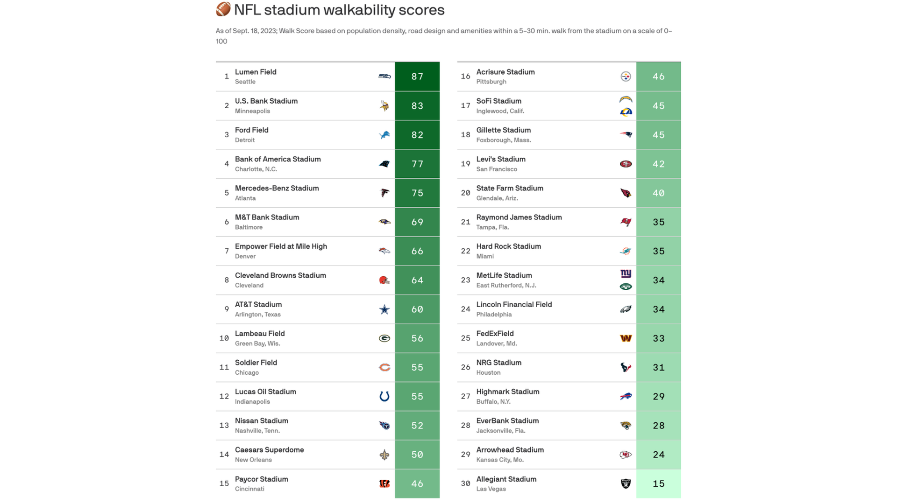Toggle the Lambeau Field list entry
Screen dimensions: 897x504
pos(327,338)
